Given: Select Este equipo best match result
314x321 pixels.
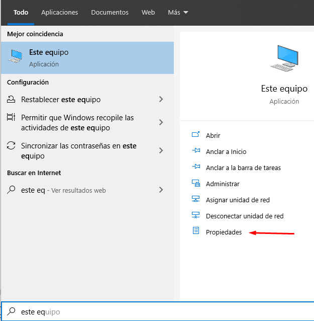Looking at the screenshot, I should [x=87, y=58].
